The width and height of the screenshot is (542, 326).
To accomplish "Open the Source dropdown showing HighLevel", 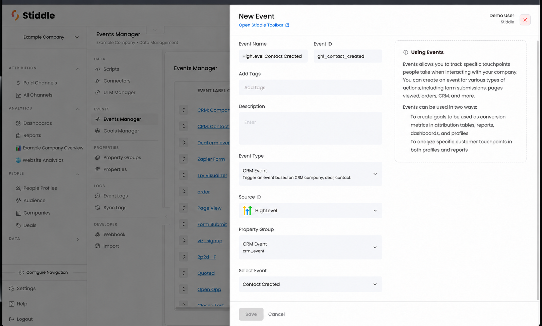I will pos(310,211).
